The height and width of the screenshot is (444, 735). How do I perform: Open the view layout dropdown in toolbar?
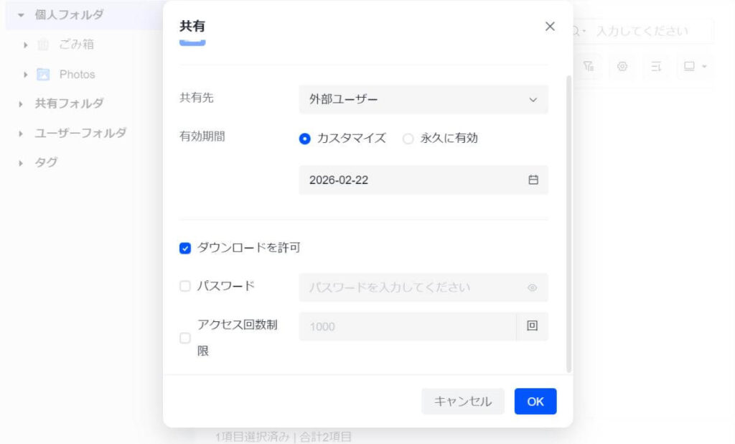coord(694,66)
